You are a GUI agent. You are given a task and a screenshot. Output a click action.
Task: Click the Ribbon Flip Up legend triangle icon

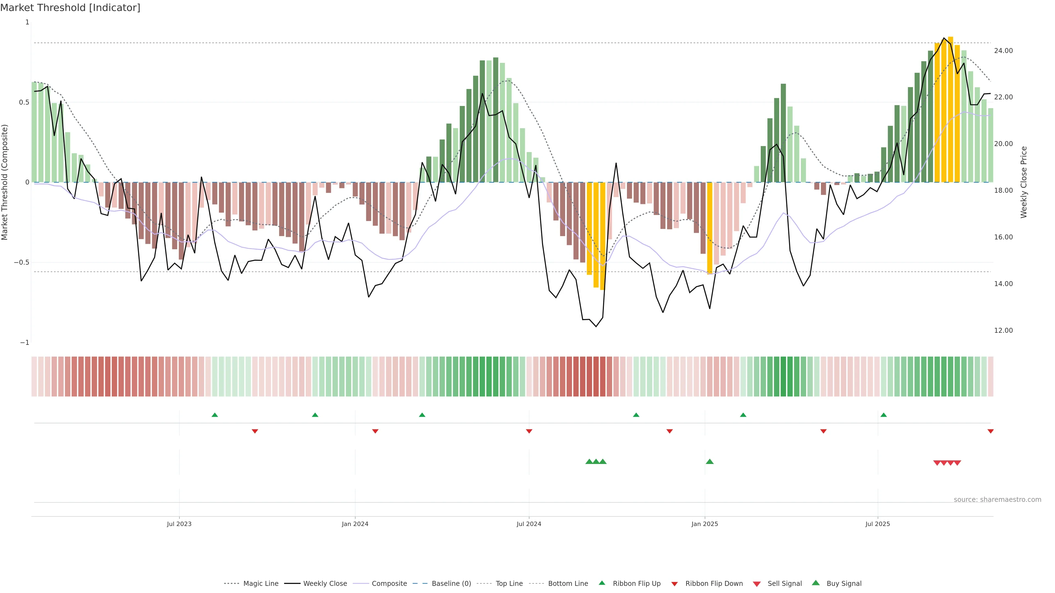click(x=602, y=583)
